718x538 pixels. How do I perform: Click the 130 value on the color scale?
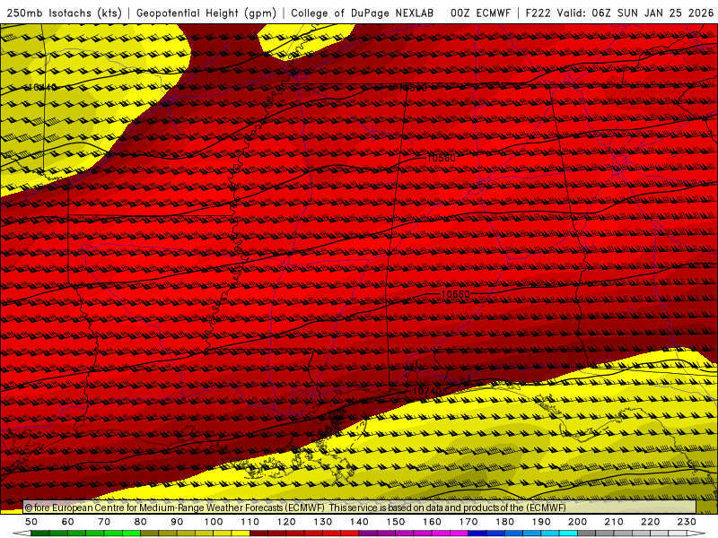323,522
